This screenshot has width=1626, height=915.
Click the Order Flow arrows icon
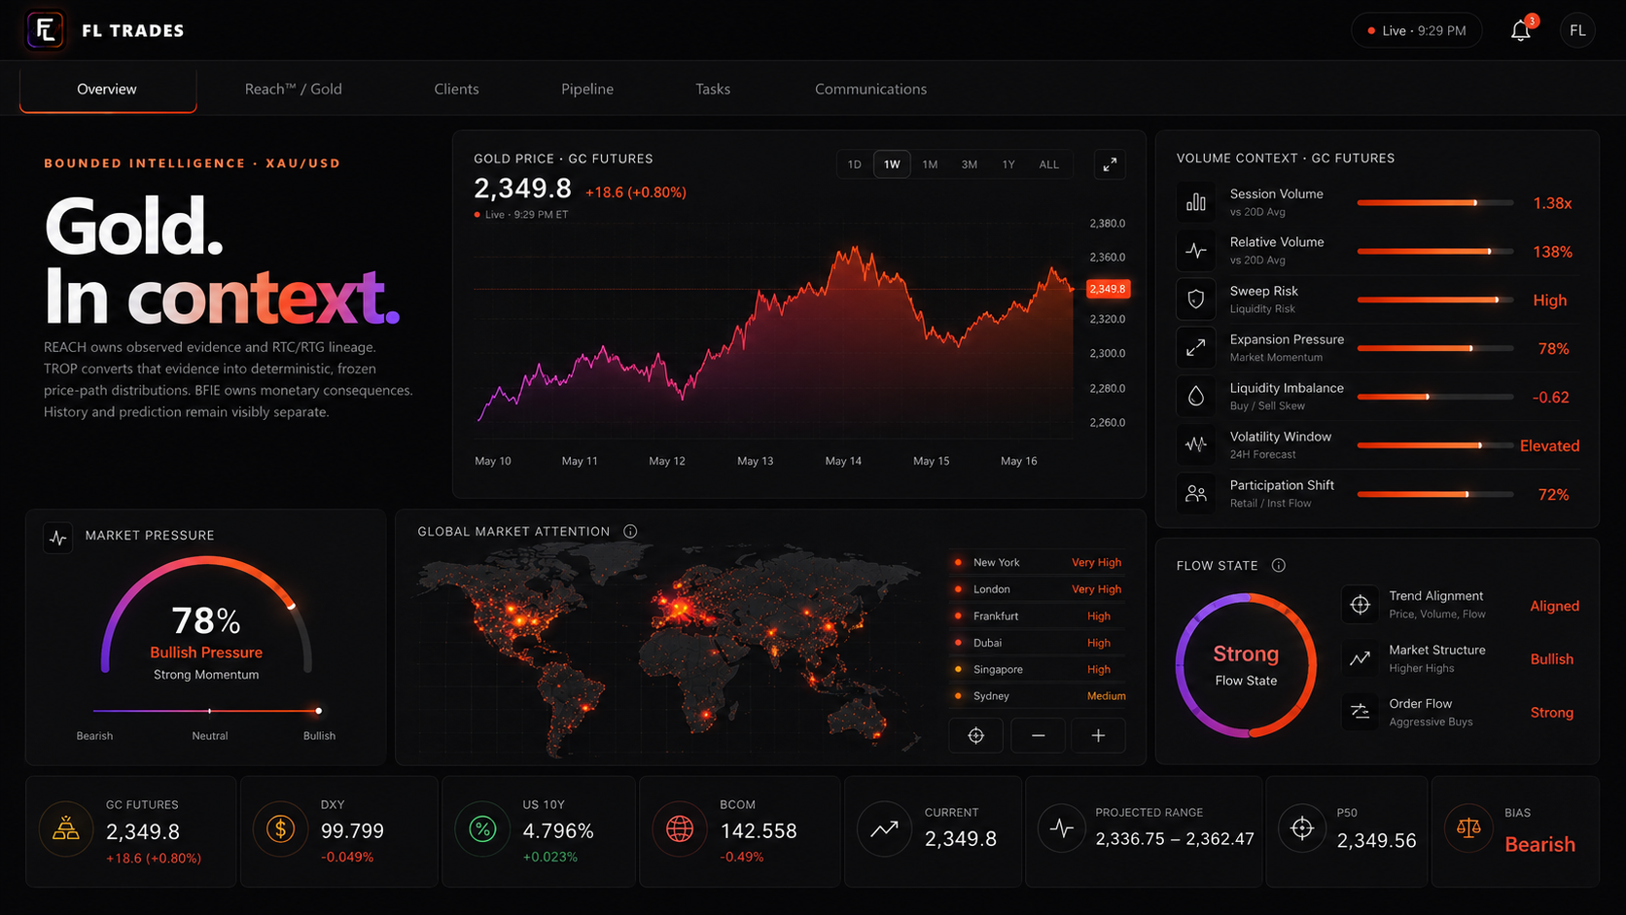[x=1360, y=712]
